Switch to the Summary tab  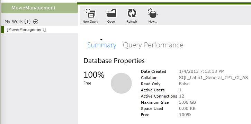(x=102, y=45)
